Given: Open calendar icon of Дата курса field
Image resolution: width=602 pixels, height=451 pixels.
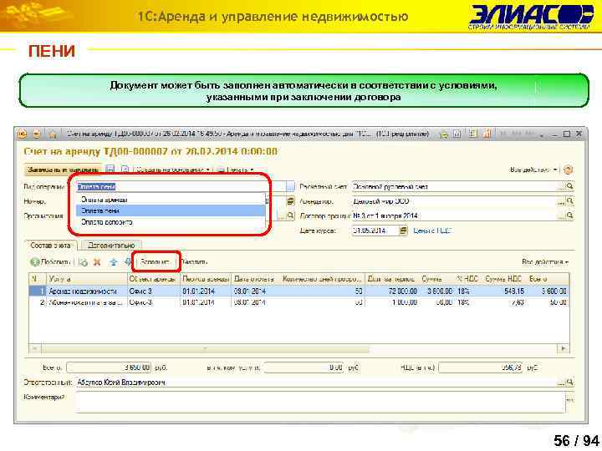Looking at the screenshot, I should pyautogui.click(x=403, y=231).
